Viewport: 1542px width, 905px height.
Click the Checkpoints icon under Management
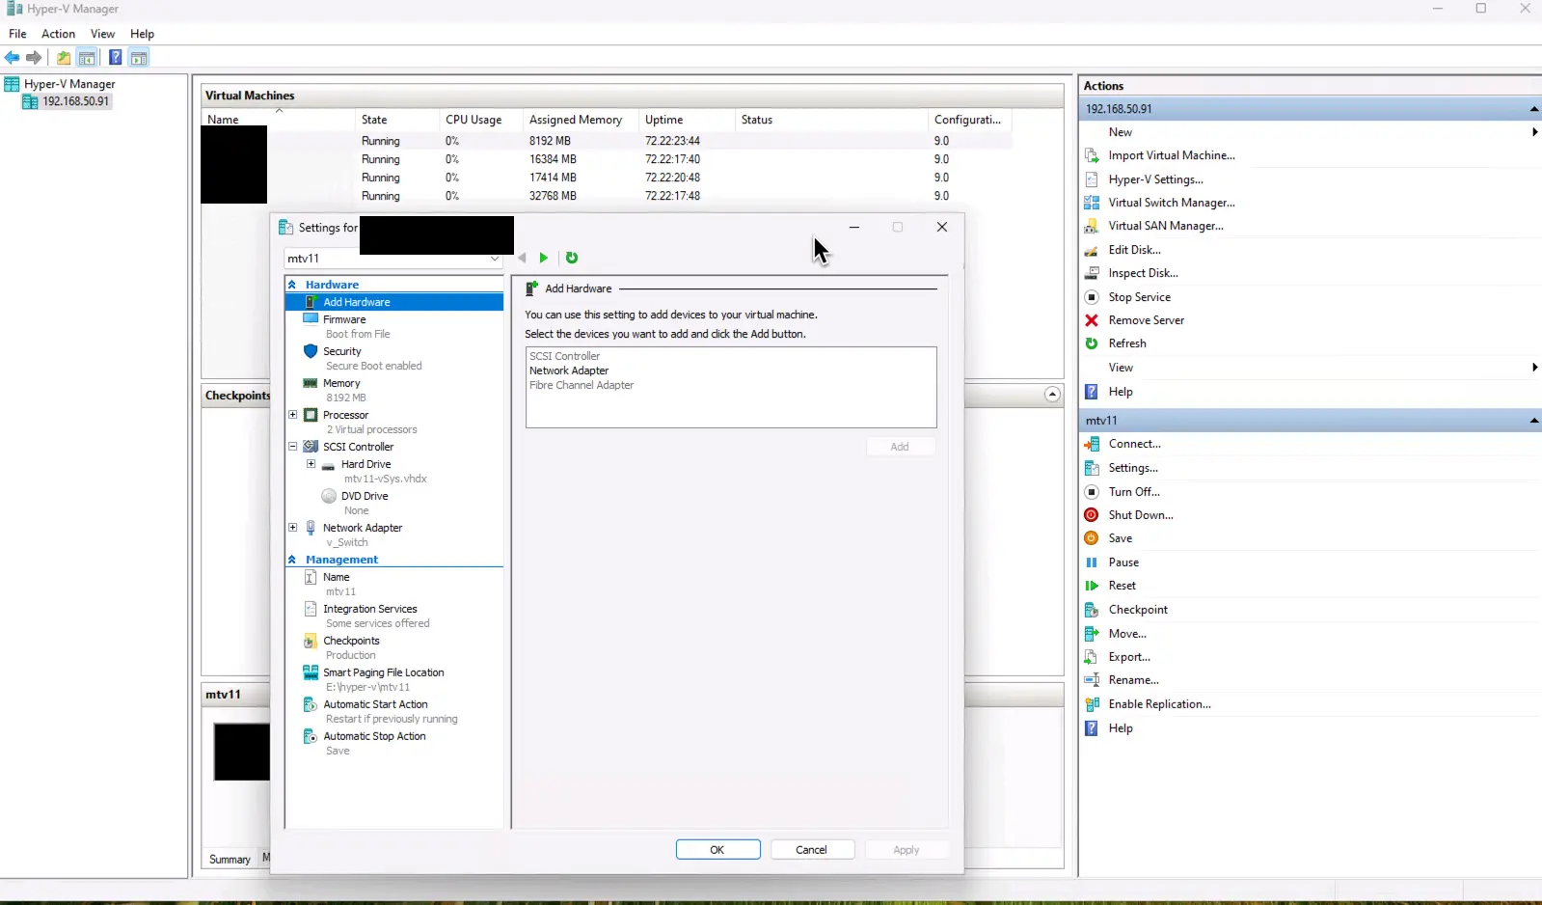311,641
